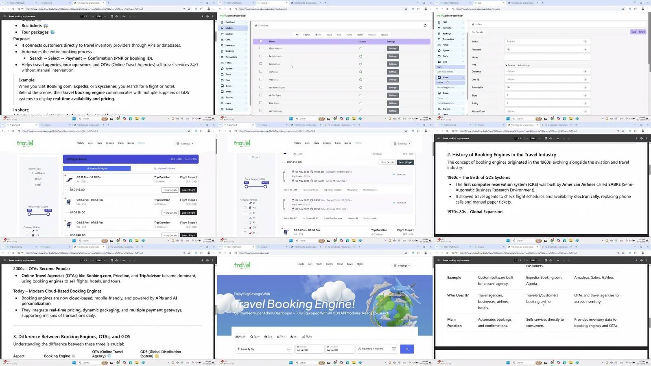
Task: Click the Dashboard icon in the Modules page sidebar
Action: [x=222, y=22]
